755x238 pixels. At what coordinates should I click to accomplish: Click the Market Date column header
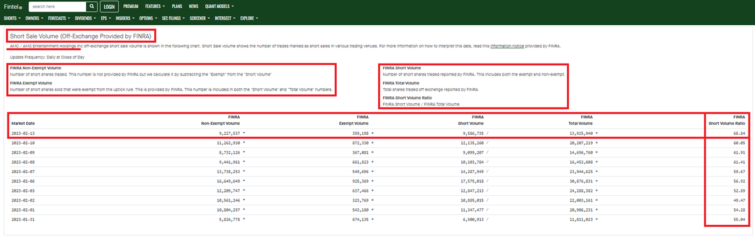click(x=23, y=123)
